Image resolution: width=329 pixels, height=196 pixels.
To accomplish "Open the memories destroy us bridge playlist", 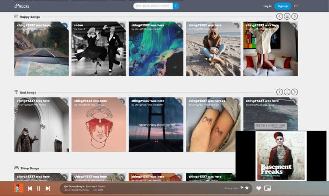I will [x=156, y=124].
